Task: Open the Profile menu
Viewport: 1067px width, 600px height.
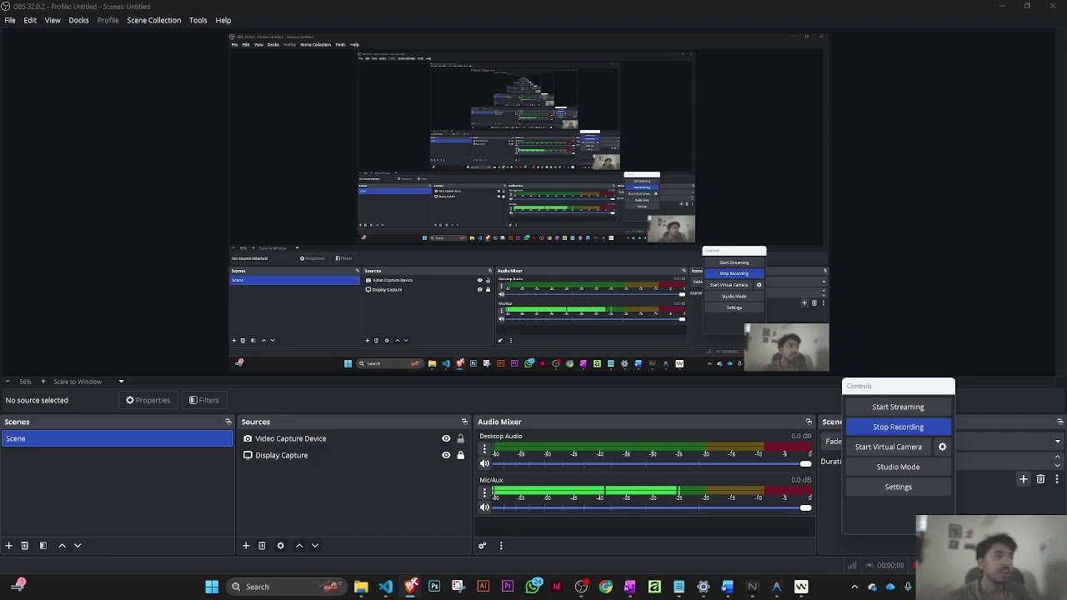Action: 108,20
